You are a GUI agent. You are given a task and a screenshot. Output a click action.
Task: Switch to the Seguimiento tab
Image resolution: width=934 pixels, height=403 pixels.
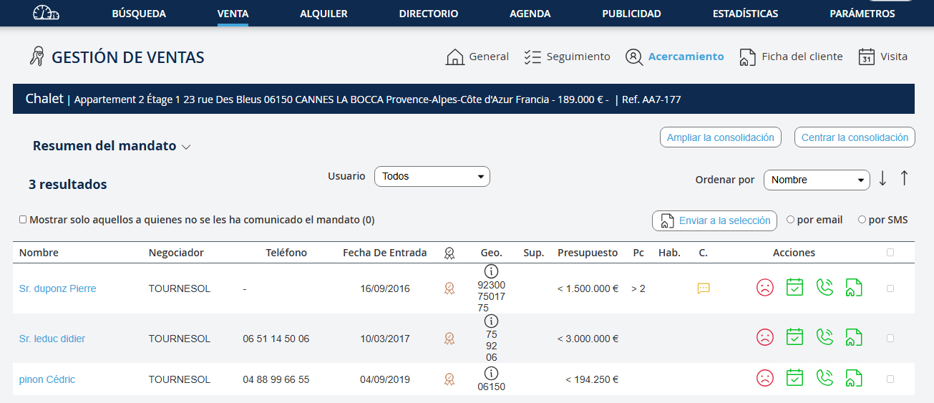coord(567,57)
